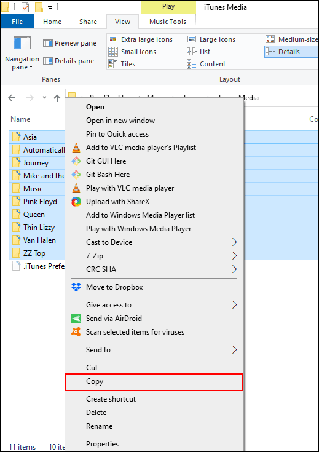319x452 pixels.
Task: Click the Navigation pane icon
Action: [x=22, y=43]
